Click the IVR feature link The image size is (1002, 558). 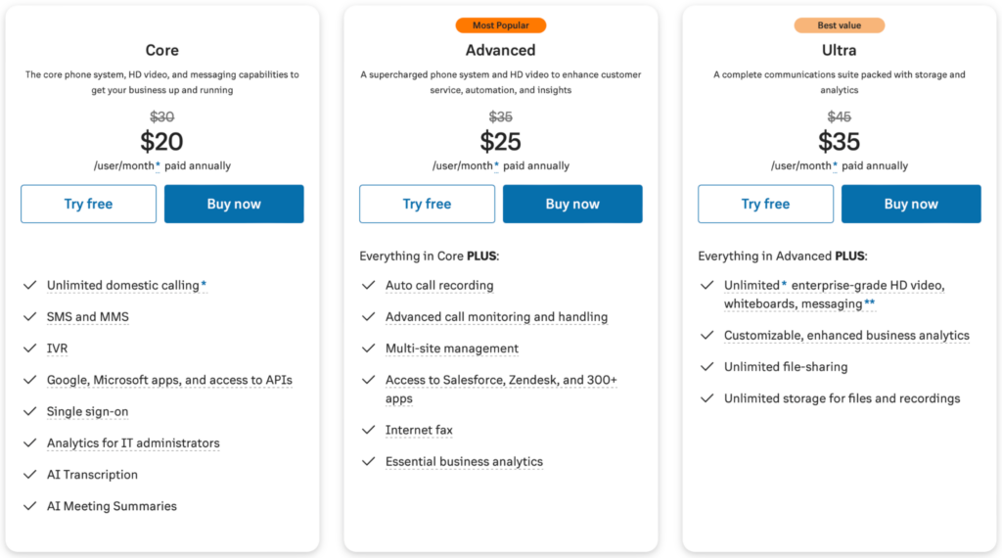pos(57,349)
